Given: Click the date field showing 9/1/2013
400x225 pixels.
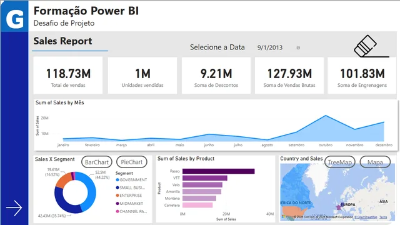Looking at the screenshot, I should (x=269, y=47).
